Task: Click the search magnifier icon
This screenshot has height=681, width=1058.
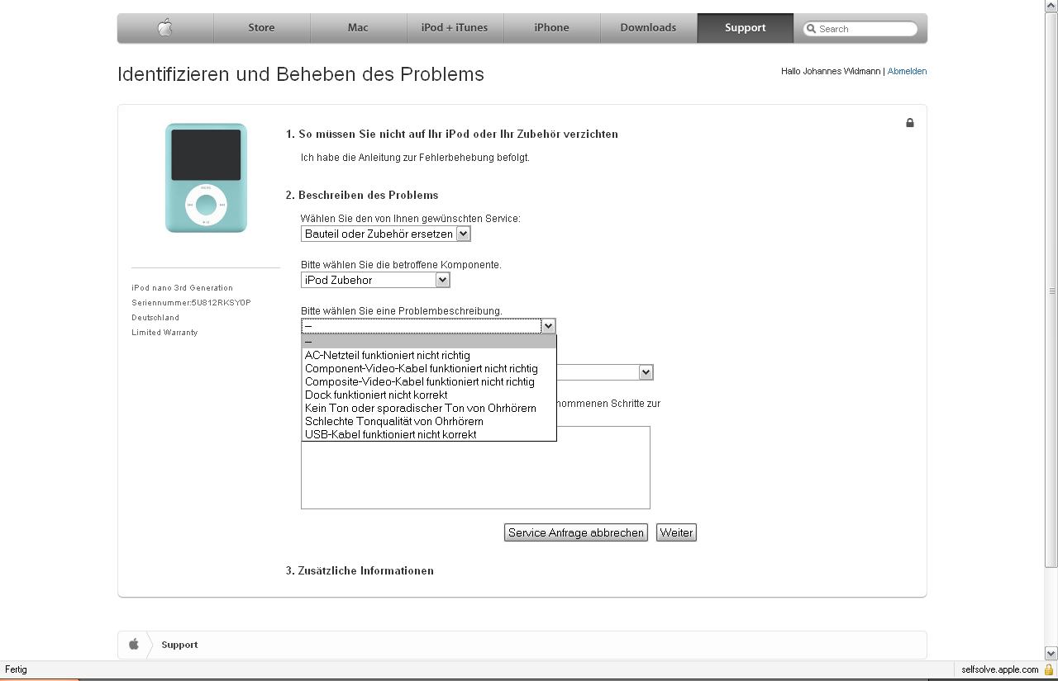Action: pyautogui.click(x=812, y=29)
